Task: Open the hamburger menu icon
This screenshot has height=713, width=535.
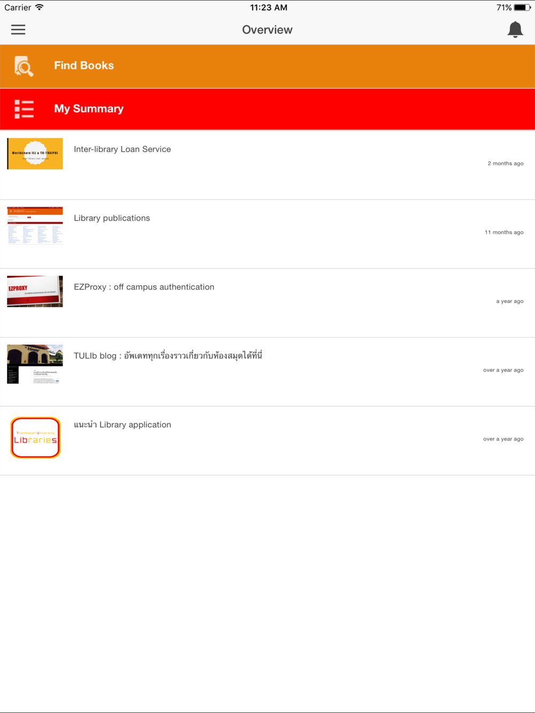Action: tap(18, 30)
